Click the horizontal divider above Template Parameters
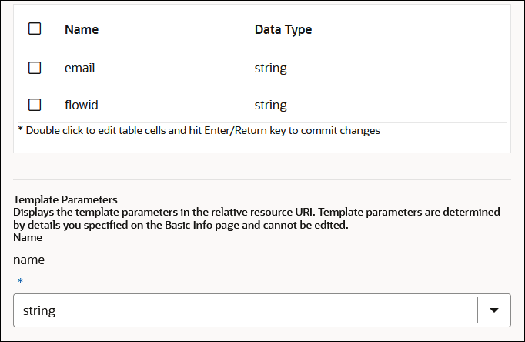The width and height of the screenshot is (525, 342). 262,180
